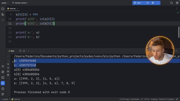Click line number 11 in gutter
This screenshot has width=180, height=101.
pyautogui.click(x=10, y=24)
